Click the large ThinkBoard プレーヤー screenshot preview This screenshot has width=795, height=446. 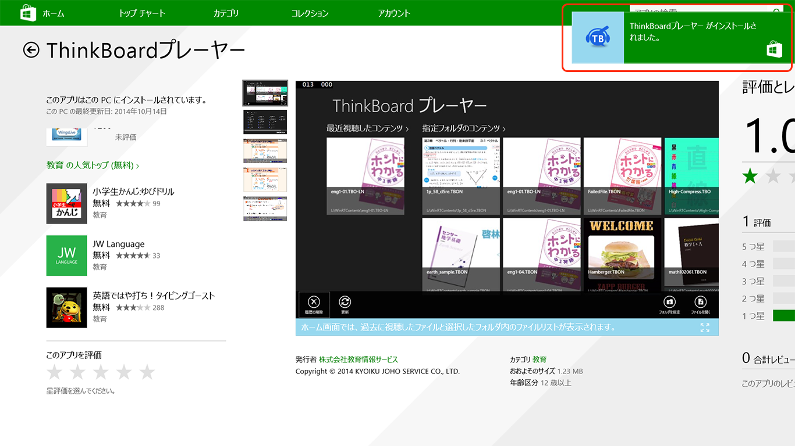click(x=507, y=199)
